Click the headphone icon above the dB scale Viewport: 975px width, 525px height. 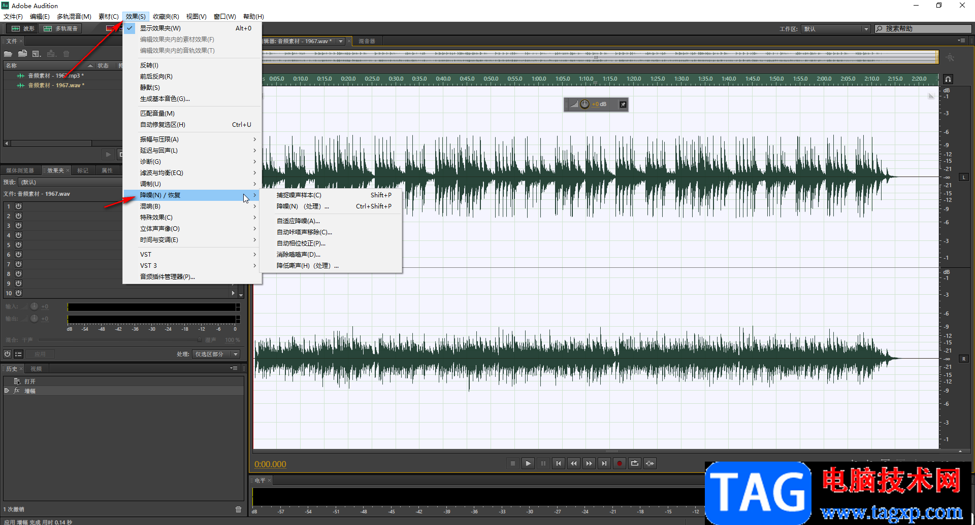(948, 79)
